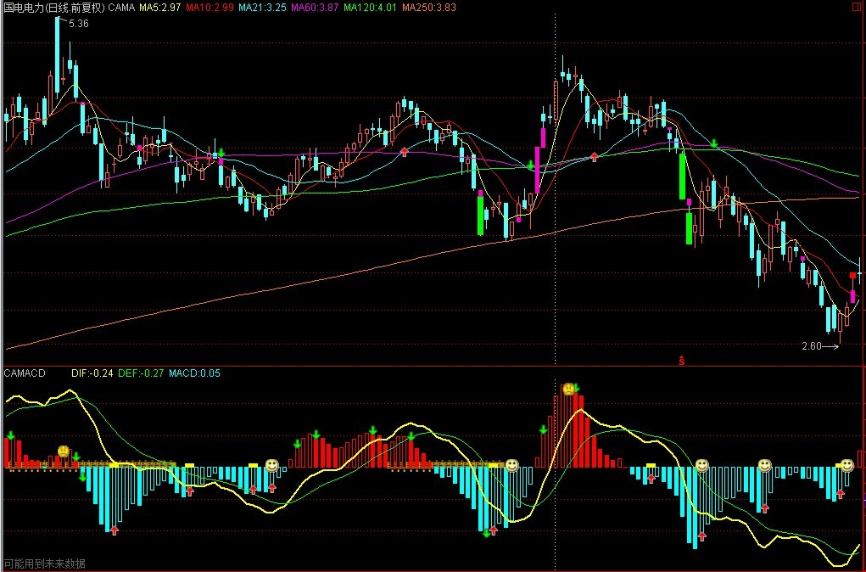Click the rightmost smiley face icon in CAMACD panel
The height and width of the screenshot is (572, 866).
(x=846, y=465)
